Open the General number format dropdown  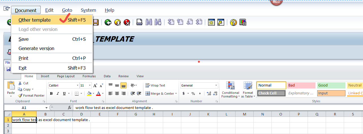coord(216,85)
